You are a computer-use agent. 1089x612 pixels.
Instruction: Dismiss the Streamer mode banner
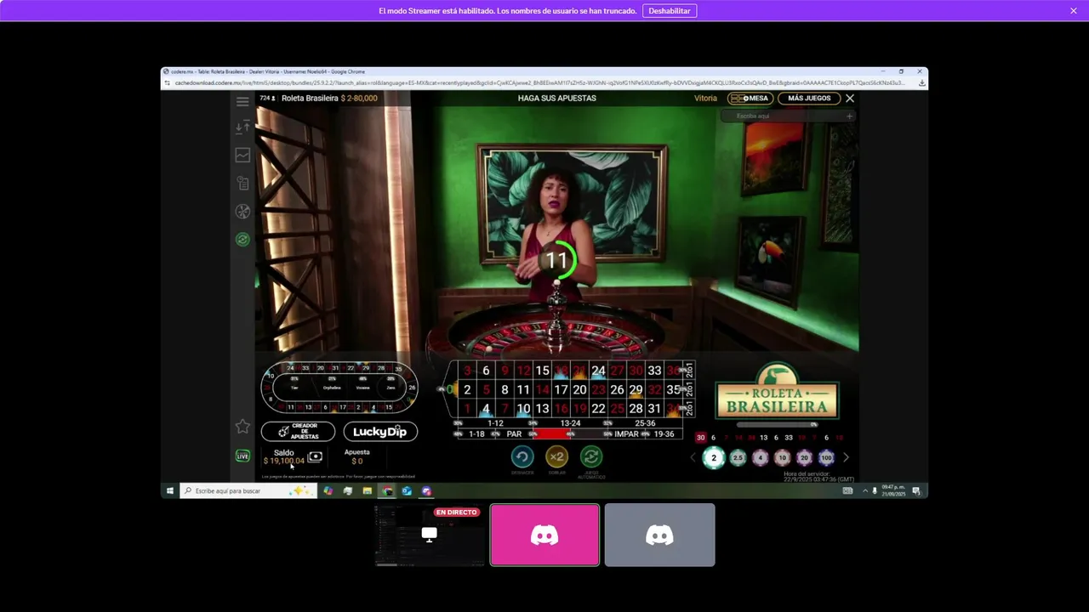click(x=1074, y=11)
